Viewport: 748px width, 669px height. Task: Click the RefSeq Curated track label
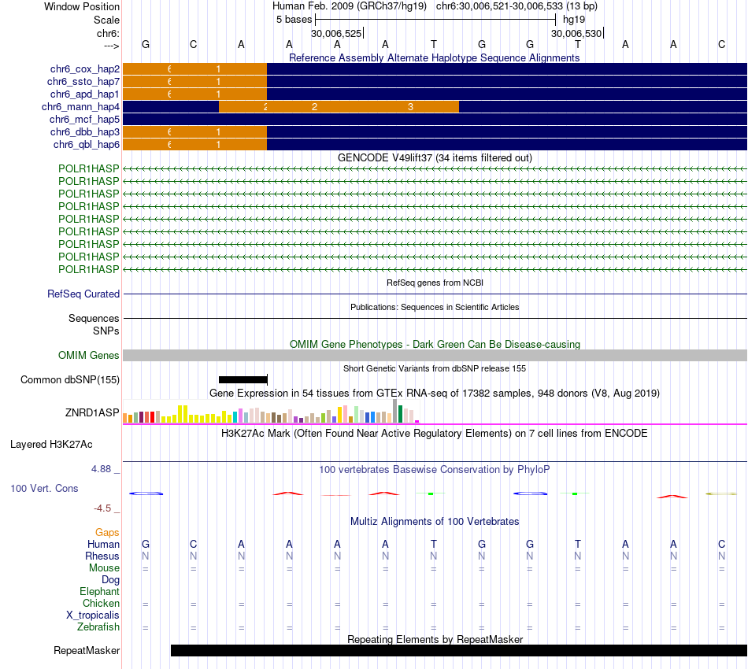click(83, 294)
